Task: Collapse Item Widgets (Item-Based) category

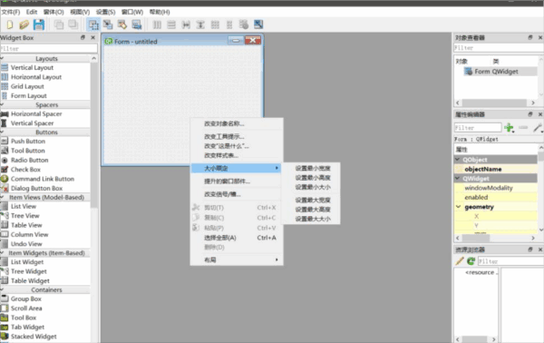Action: (x=2, y=253)
